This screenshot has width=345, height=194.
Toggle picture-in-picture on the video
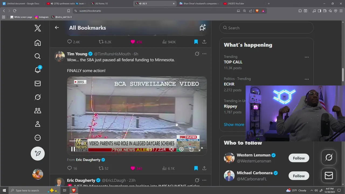(x=191, y=149)
